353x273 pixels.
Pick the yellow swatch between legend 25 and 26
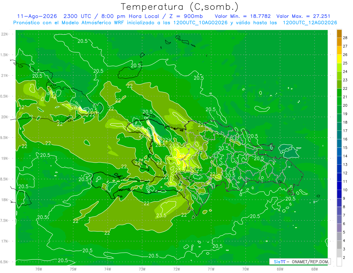[339, 59]
